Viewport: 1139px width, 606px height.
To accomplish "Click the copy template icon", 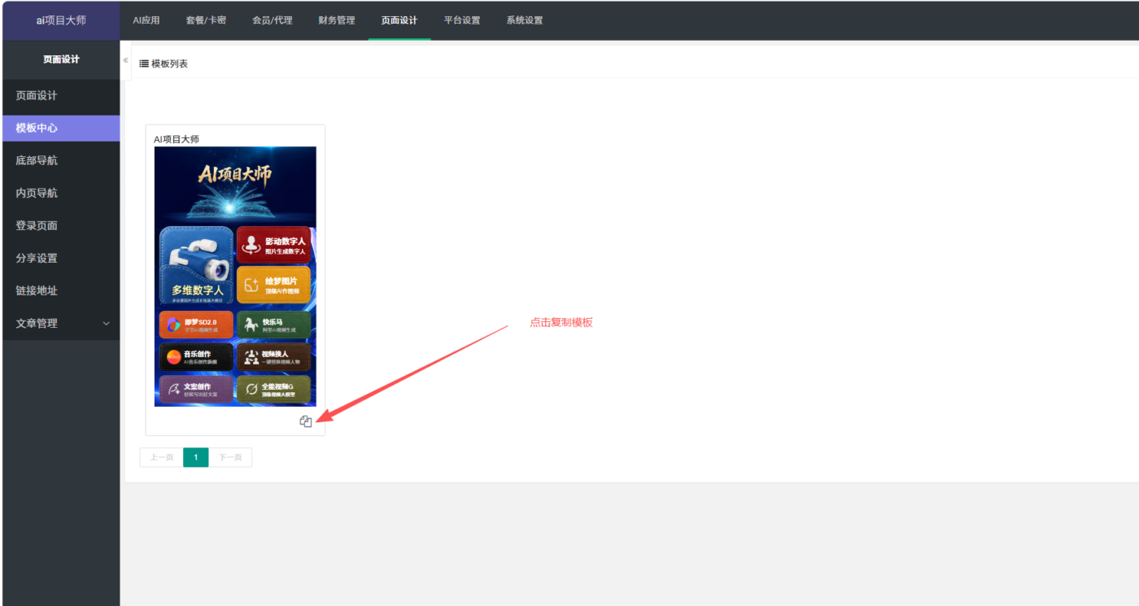I will coord(306,421).
